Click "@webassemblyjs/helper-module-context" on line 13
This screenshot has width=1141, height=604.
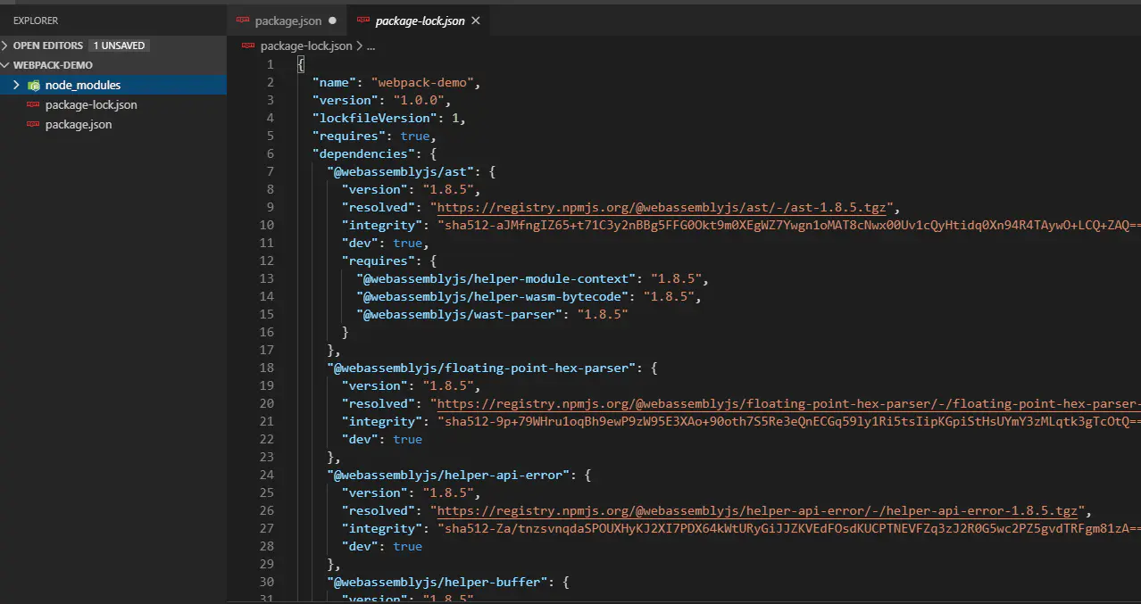pos(496,278)
